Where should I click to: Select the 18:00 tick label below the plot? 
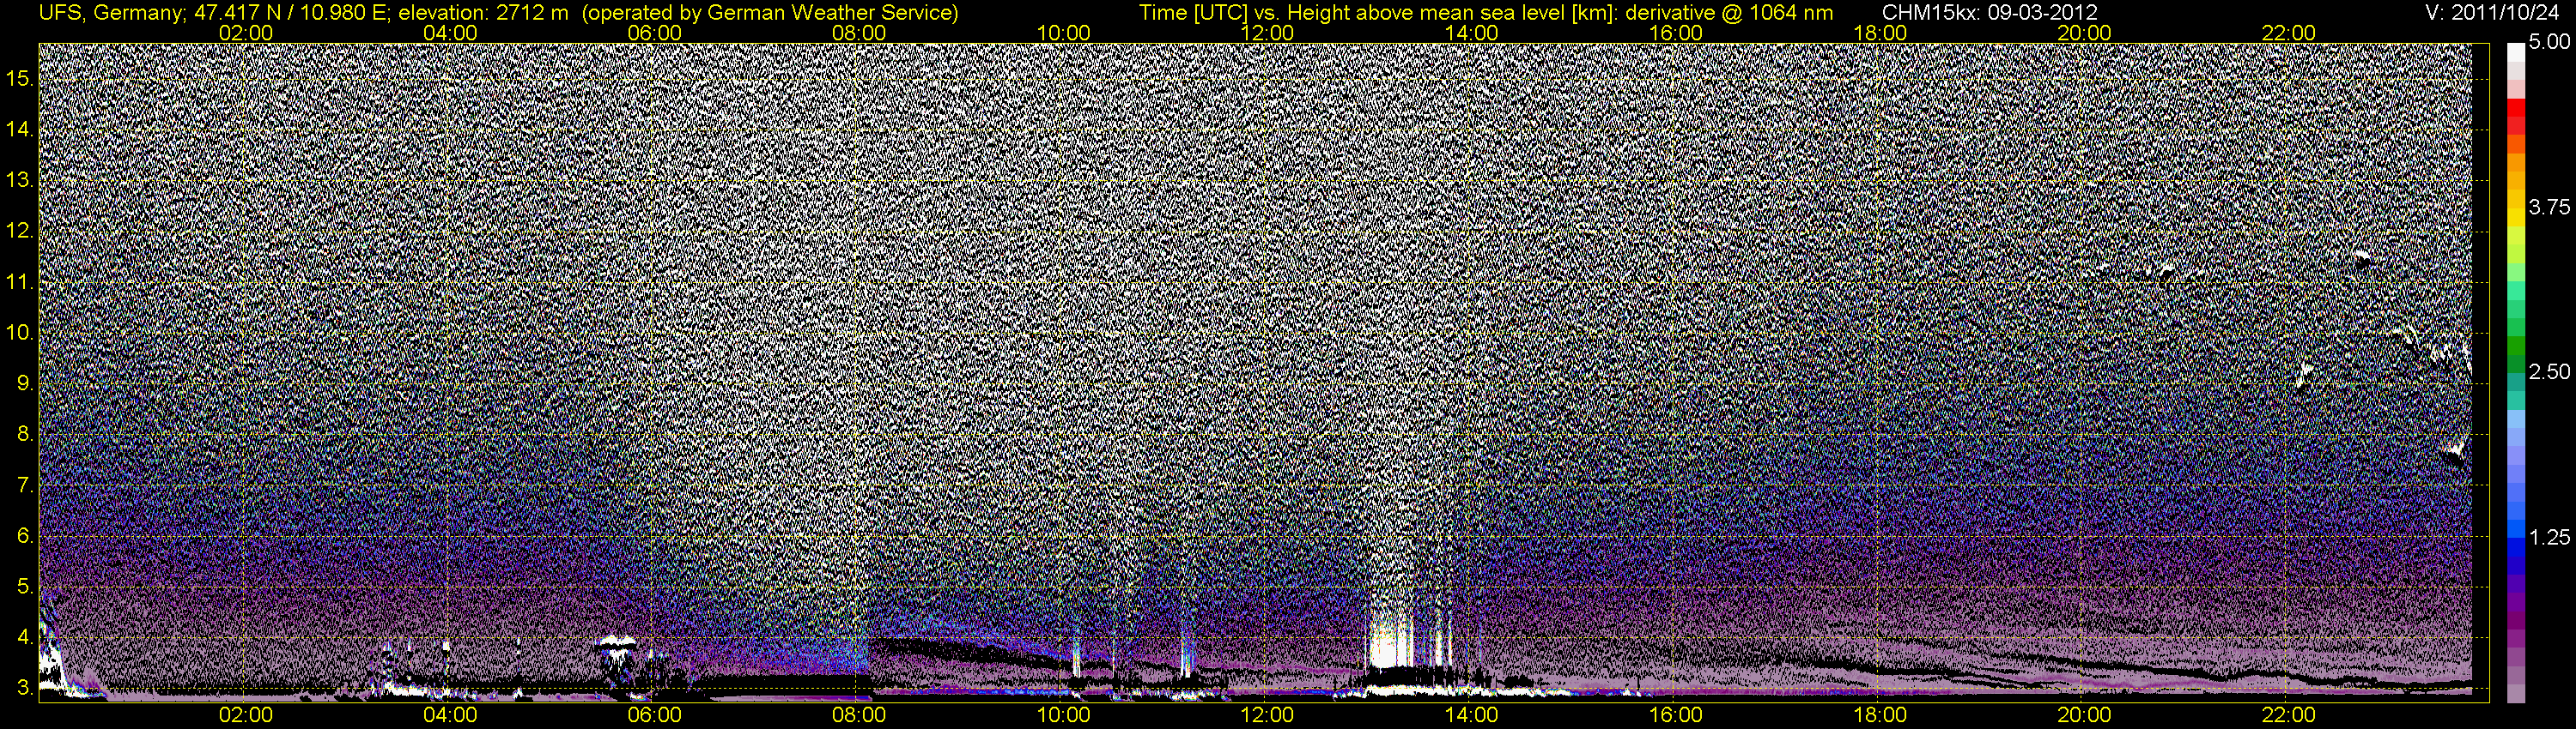click(x=1880, y=715)
